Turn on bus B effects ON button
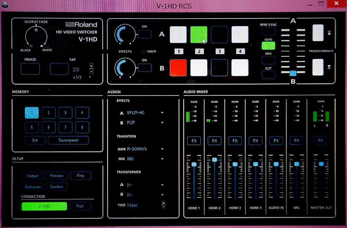Screen dimensions: 347x228 pyautogui.click(x=145, y=68)
